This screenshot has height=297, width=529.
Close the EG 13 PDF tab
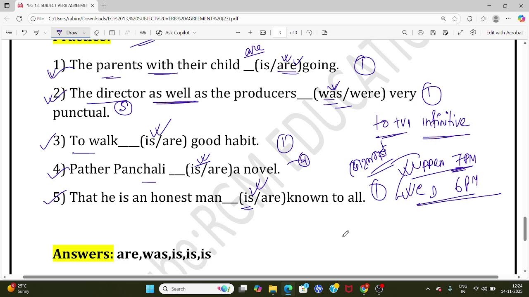pos(92,6)
